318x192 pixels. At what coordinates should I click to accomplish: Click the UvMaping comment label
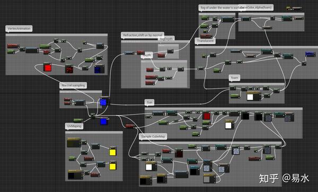click(74, 126)
